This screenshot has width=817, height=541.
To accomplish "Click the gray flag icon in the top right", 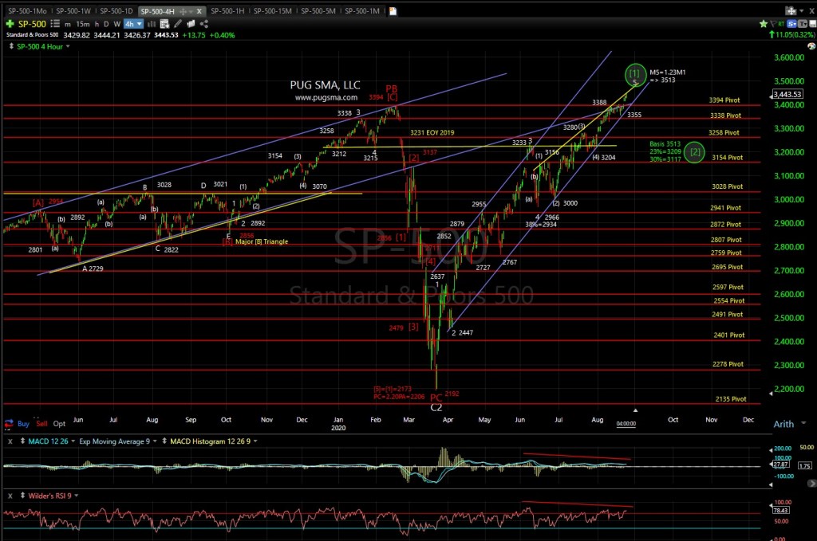I will 773,24.
